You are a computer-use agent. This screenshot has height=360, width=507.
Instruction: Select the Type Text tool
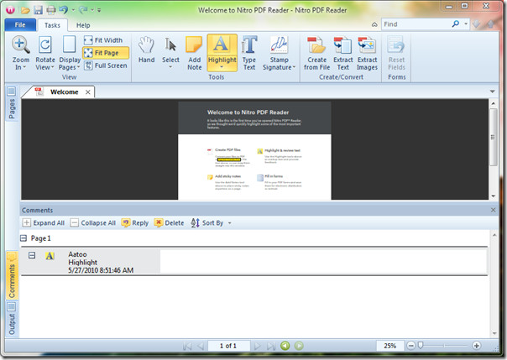[249, 54]
